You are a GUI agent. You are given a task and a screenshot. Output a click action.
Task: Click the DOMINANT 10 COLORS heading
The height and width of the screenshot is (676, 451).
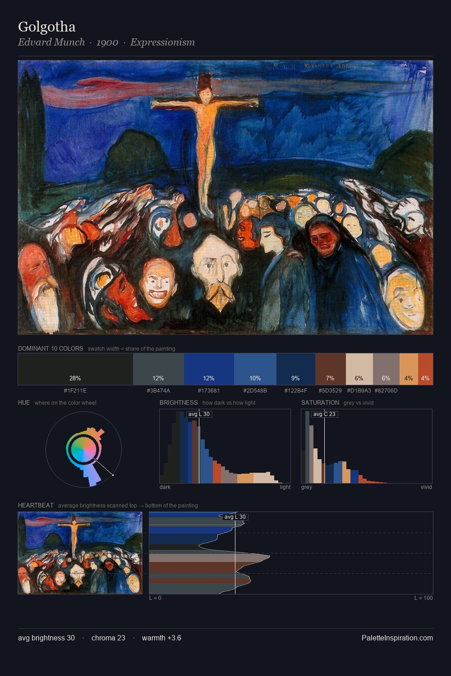(x=51, y=348)
